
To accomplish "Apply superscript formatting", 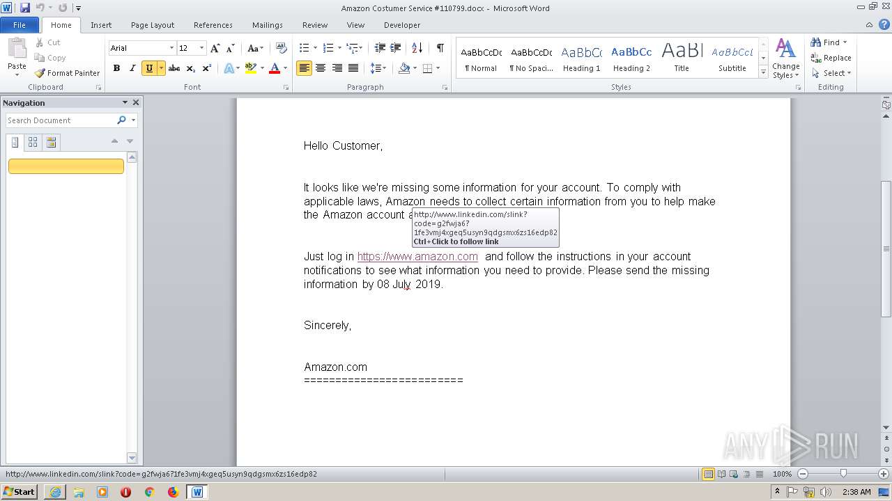I will tap(206, 68).
